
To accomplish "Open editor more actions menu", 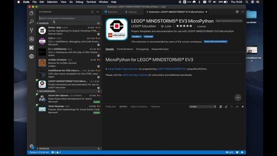I will pyautogui.click(x=243, y=12).
